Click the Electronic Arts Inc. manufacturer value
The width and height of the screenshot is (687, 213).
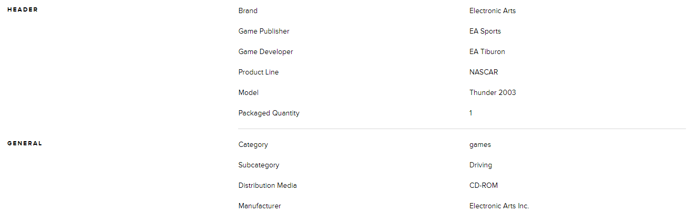pos(499,206)
